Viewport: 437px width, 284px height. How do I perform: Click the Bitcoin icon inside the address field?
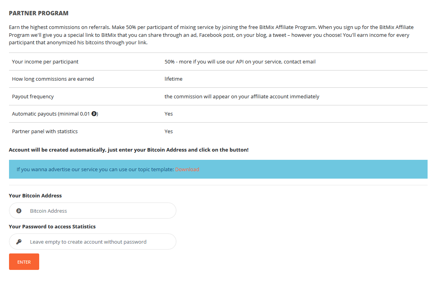tap(19, 211)
